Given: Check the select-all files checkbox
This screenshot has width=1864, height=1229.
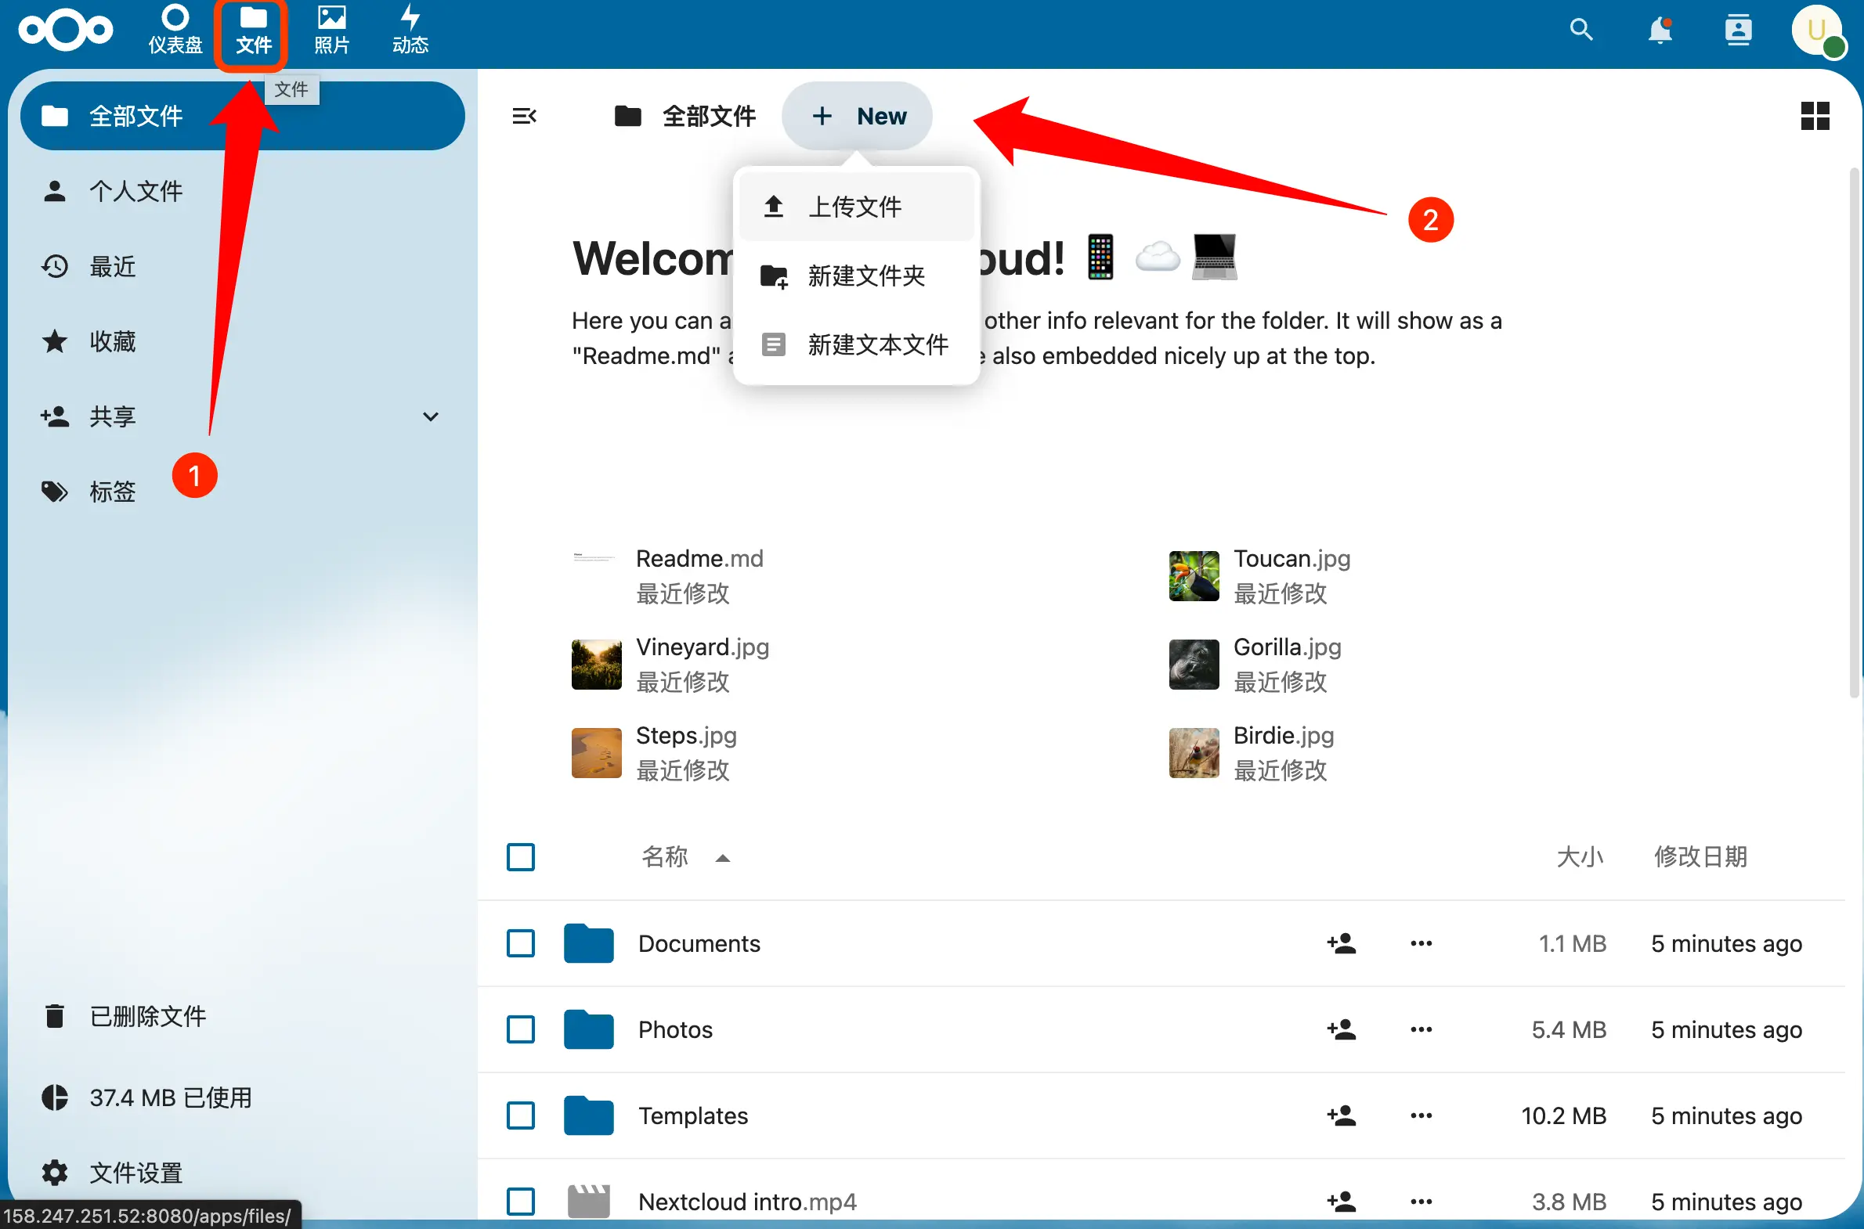Looking at the screenshot, I should pyautogui.click(x=521, y=856).
